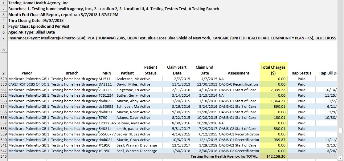This screenshot has width=344, height=161.
Task: Click MRN cell 213125
Action: (x=107, y=90)
